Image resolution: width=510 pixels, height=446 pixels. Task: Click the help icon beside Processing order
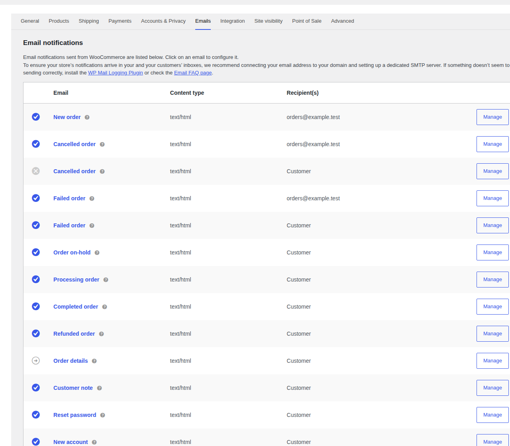coord(106,280)
